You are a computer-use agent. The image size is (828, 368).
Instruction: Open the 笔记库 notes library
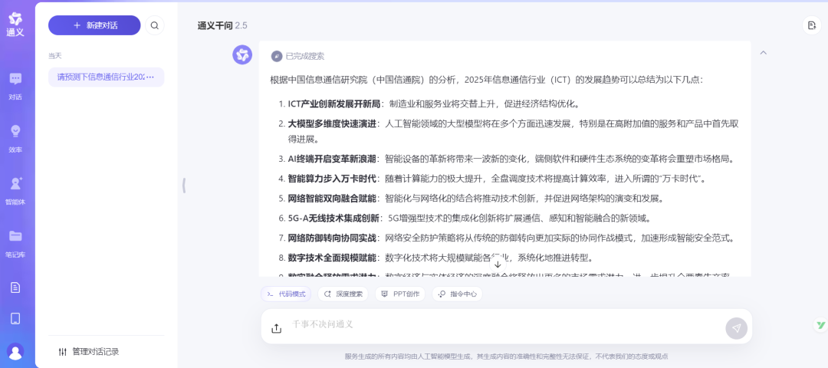tap(15, 243)
